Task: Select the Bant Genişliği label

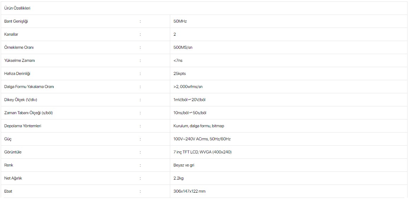Action: point(16,21)
